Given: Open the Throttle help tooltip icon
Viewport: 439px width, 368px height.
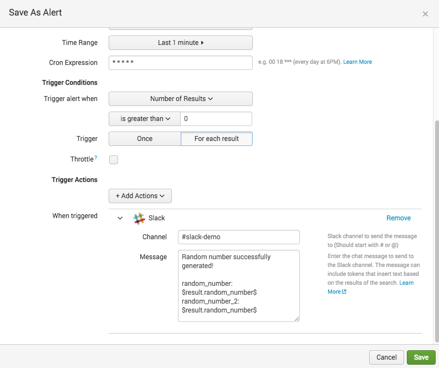Looking at the screenshot, I should (x=96, y=158).
